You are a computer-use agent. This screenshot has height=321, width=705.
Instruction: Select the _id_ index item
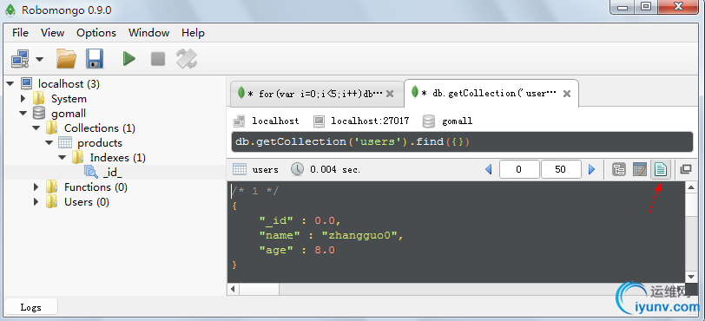(112, 172)
